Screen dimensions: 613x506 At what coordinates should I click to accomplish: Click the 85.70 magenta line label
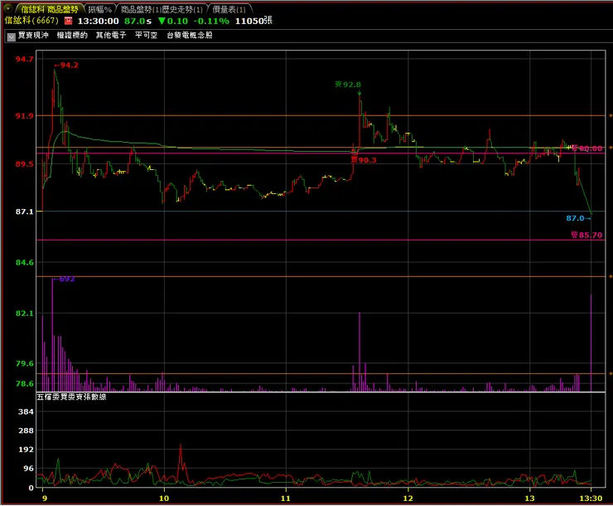coord(586,235)
